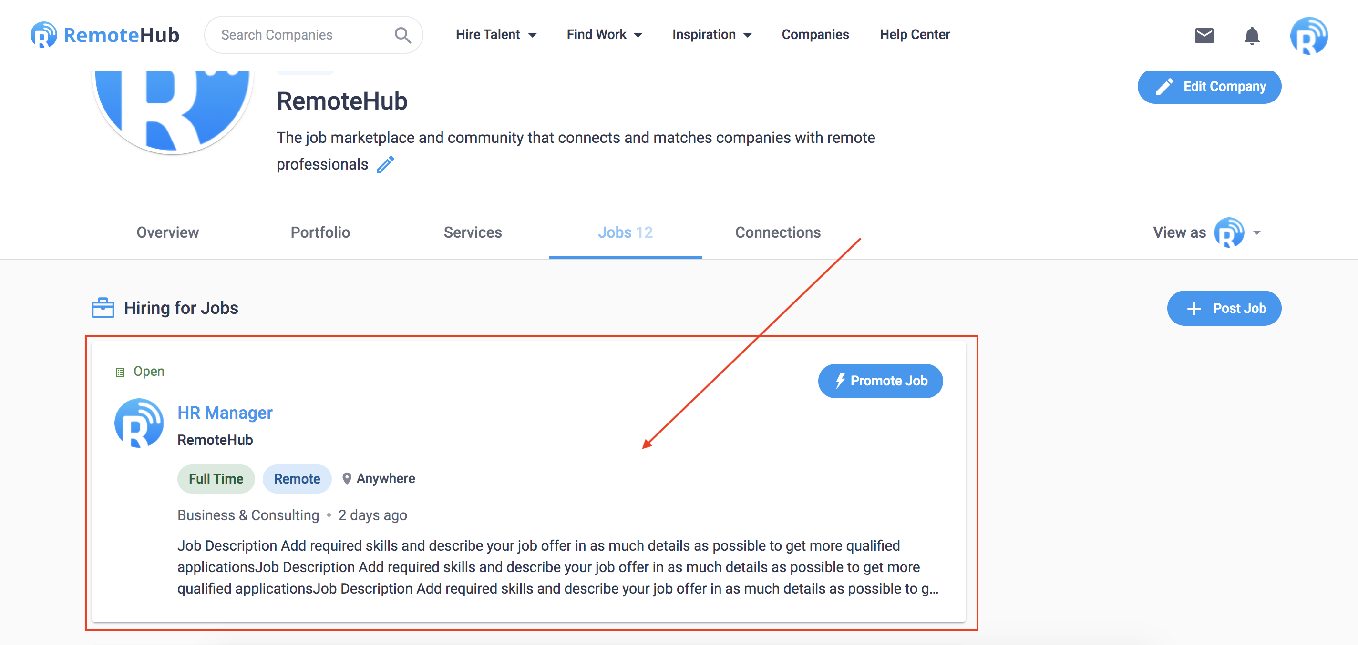This screenshot has width=1358, height=645.
Task: Click the briefcase icon beside Hiring for Jobs
Action: pyautogui.click(x=103, y=308)
